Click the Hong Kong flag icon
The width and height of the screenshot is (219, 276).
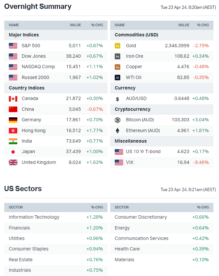click(13, 130)
